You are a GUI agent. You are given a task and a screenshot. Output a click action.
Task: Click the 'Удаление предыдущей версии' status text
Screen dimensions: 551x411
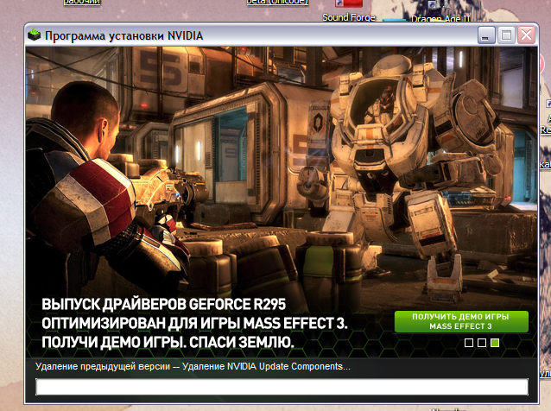103,366
